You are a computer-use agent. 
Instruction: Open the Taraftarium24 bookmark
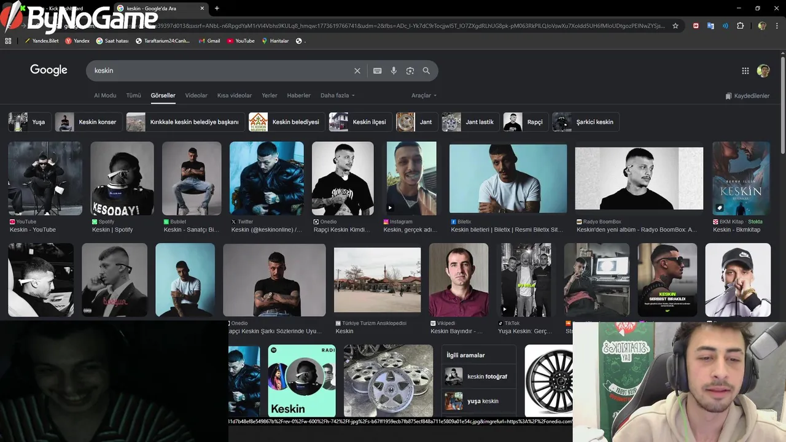pyautogui.click(x=163, y=41)
